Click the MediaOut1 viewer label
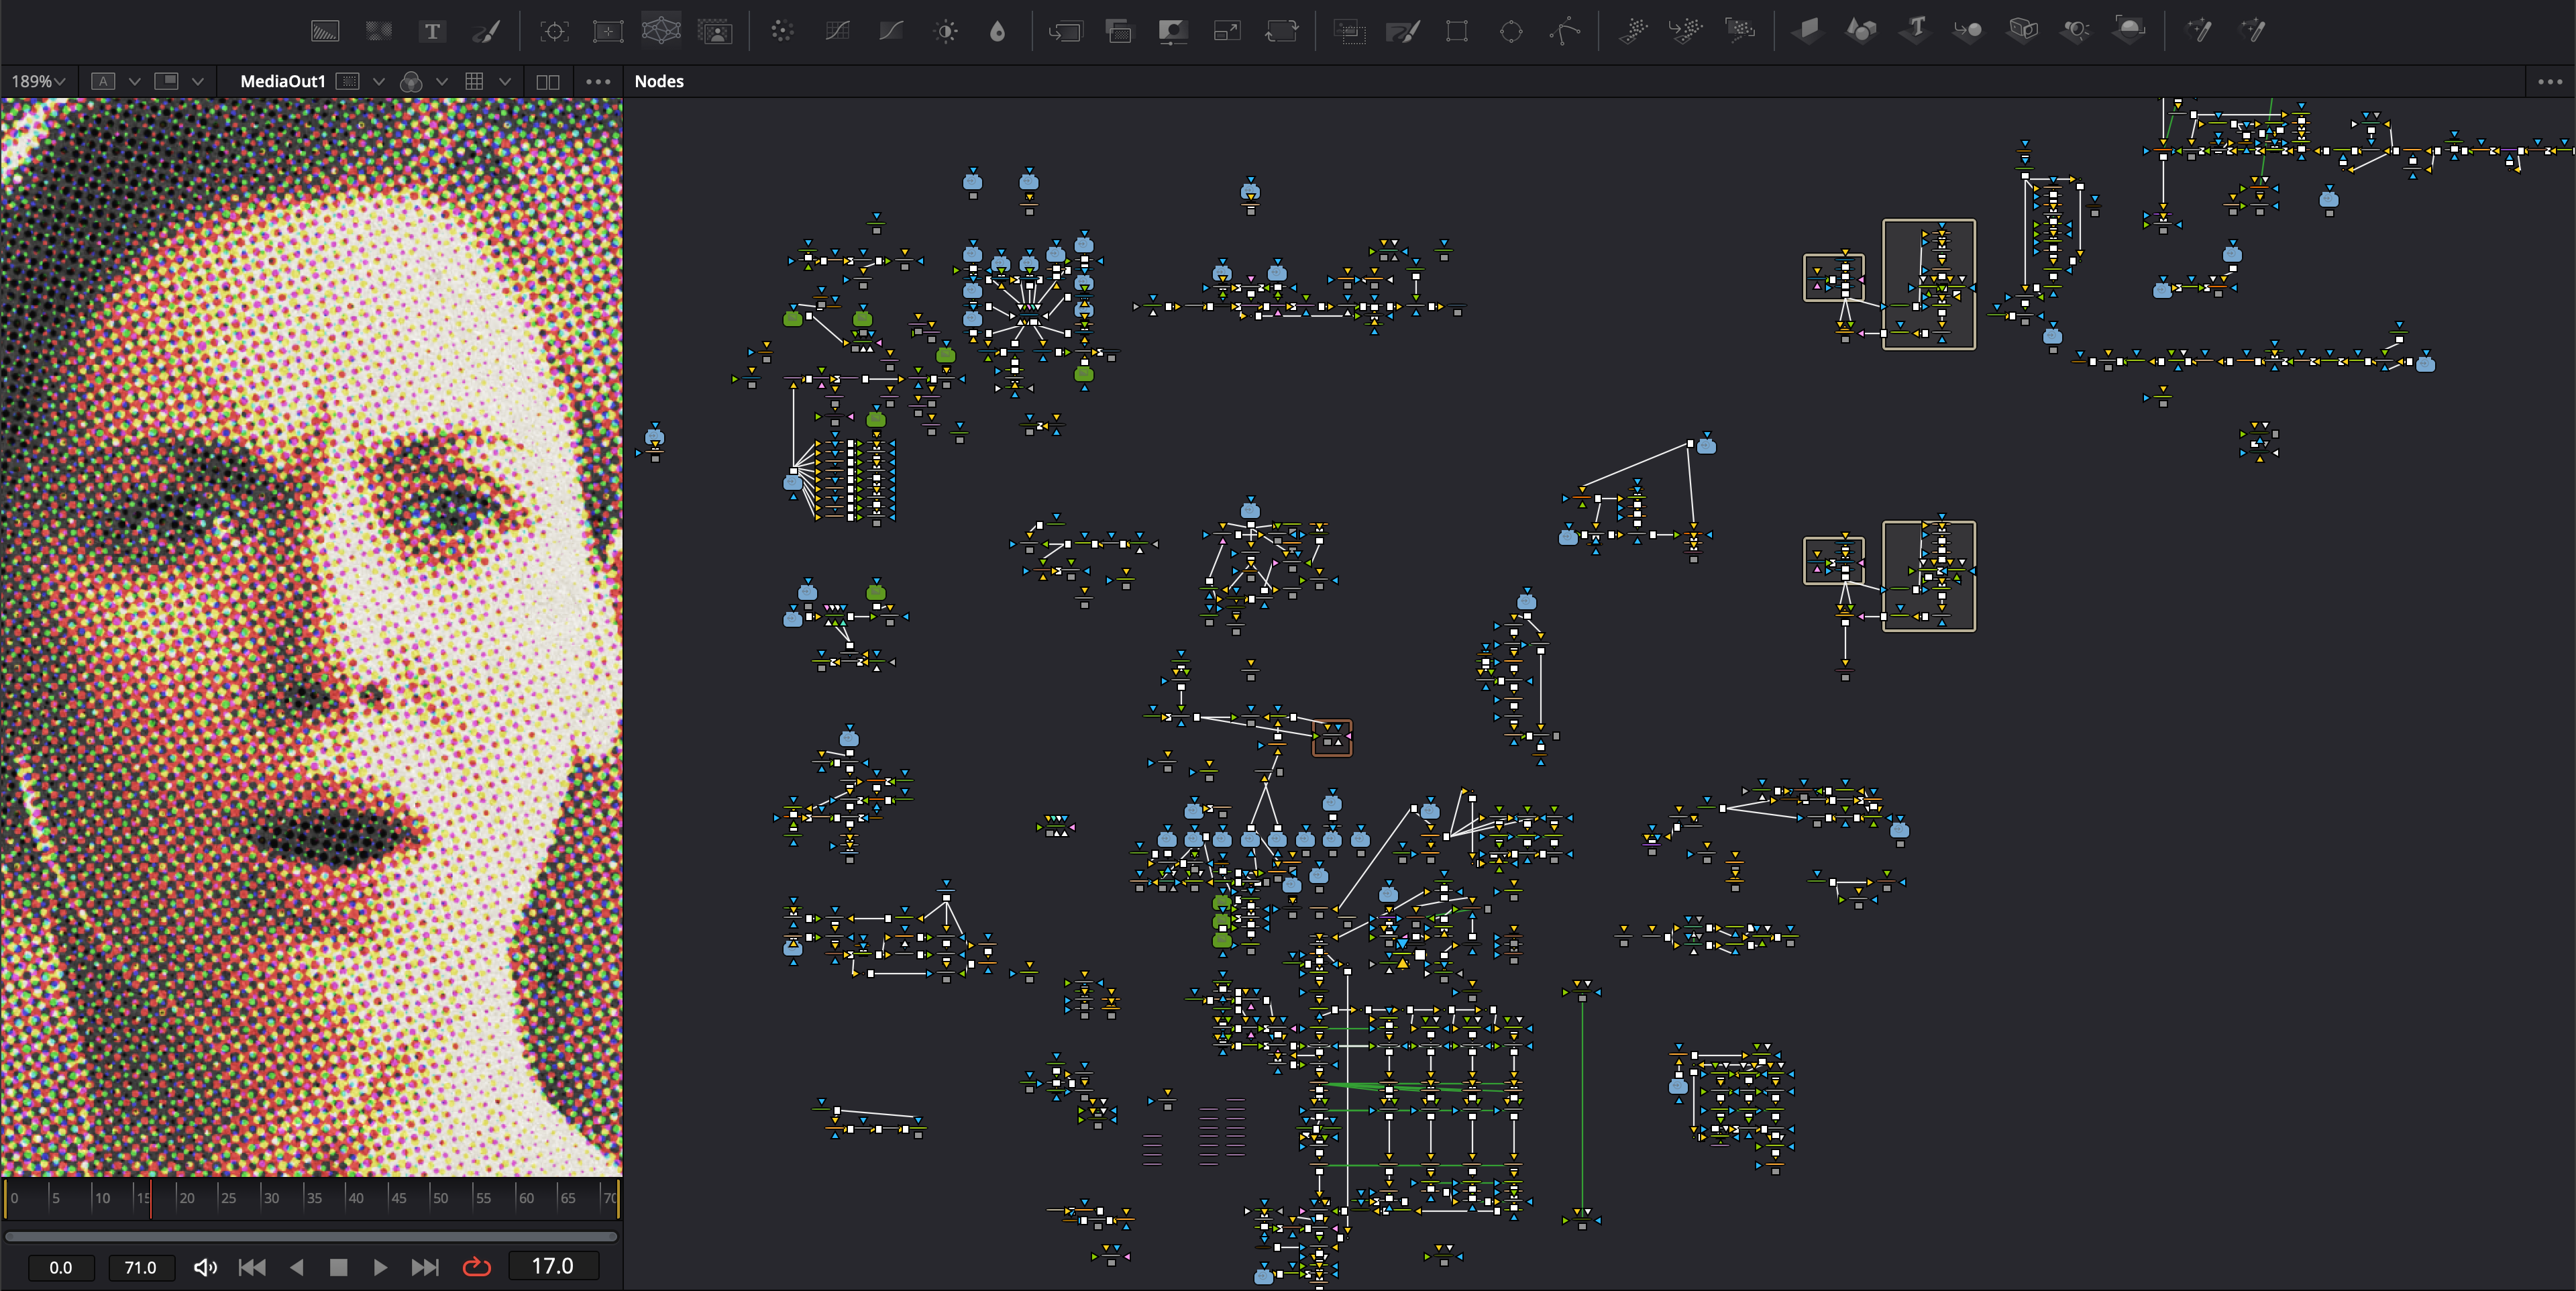Image resolution: width=2576 pixels, height=1291 pixels. click(283, 82)
